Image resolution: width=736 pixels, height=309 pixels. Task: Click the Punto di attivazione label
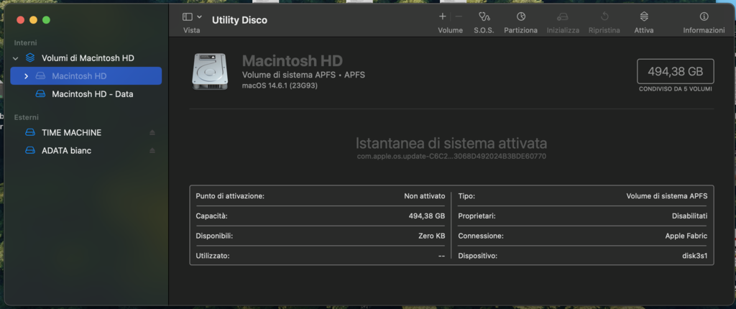coord(230,196)
